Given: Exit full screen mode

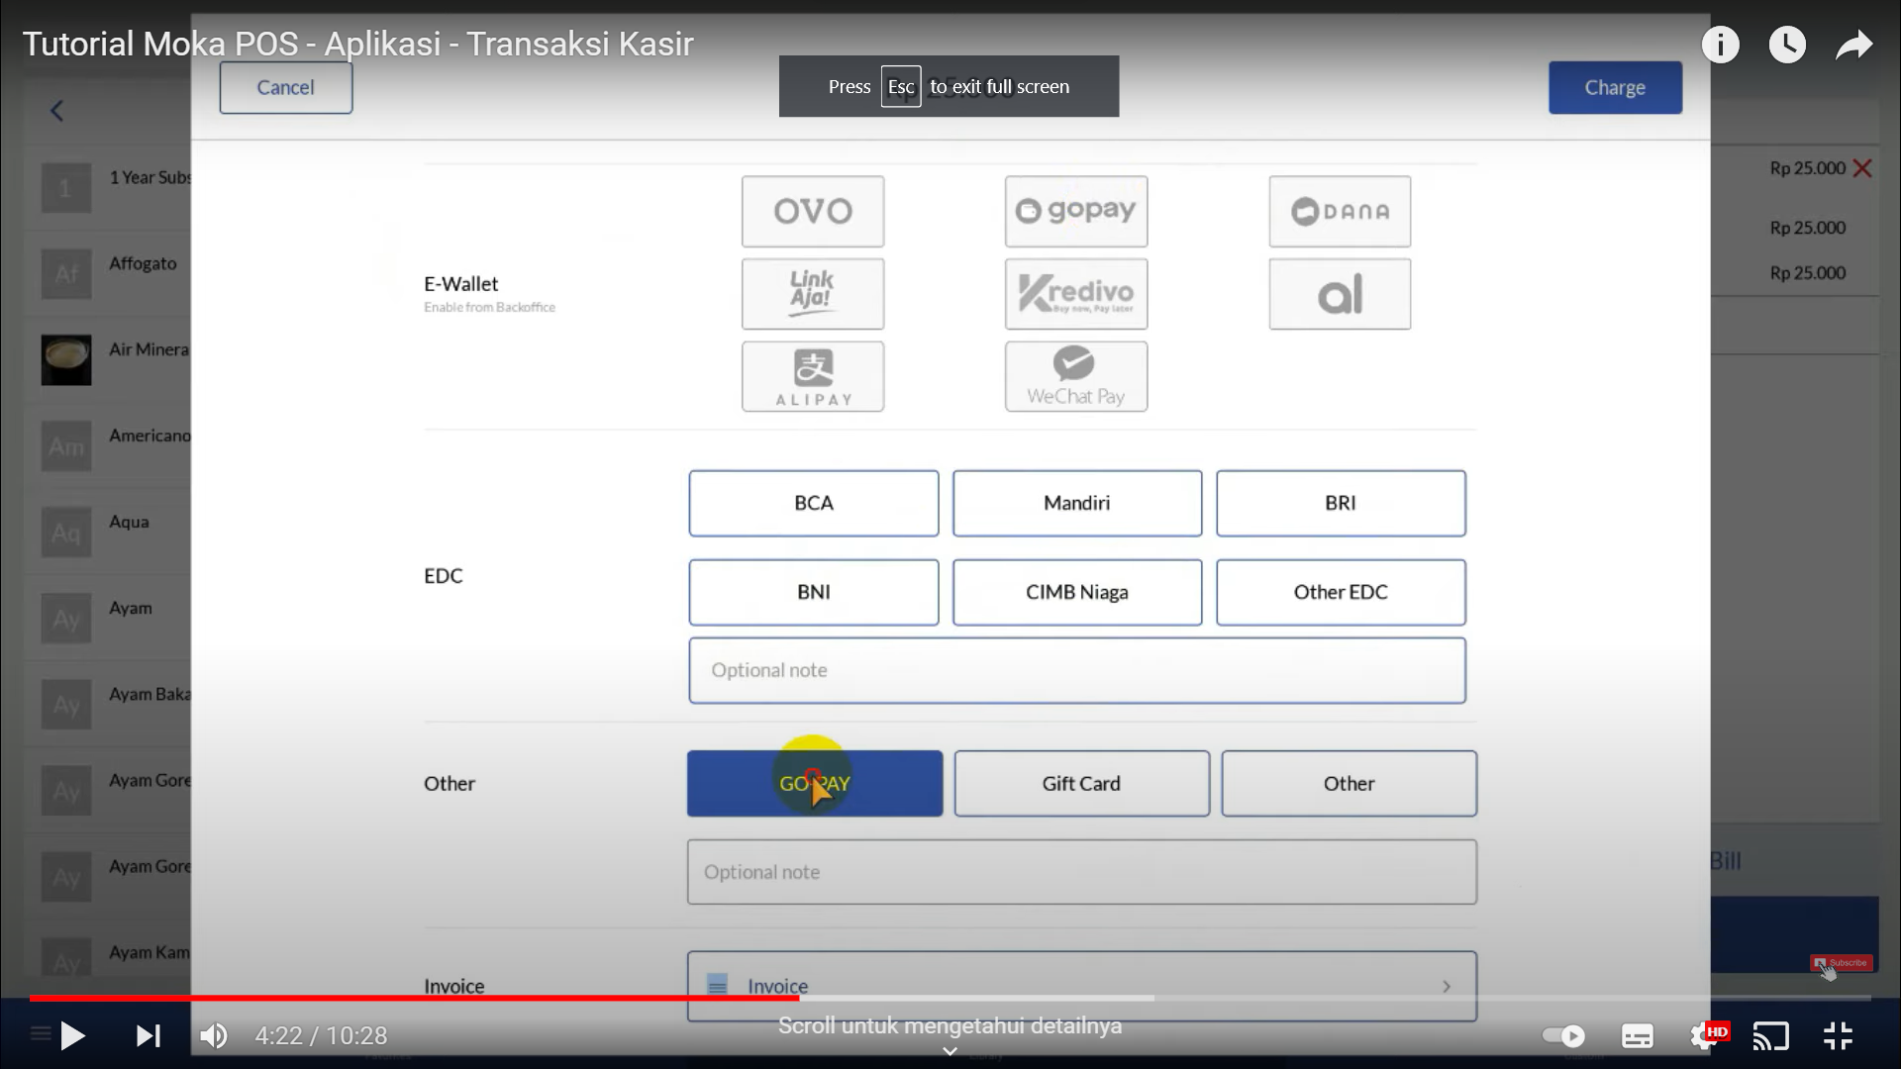Looking at the screenshot, I should pyautogui.click(x=1839, y=1035).
